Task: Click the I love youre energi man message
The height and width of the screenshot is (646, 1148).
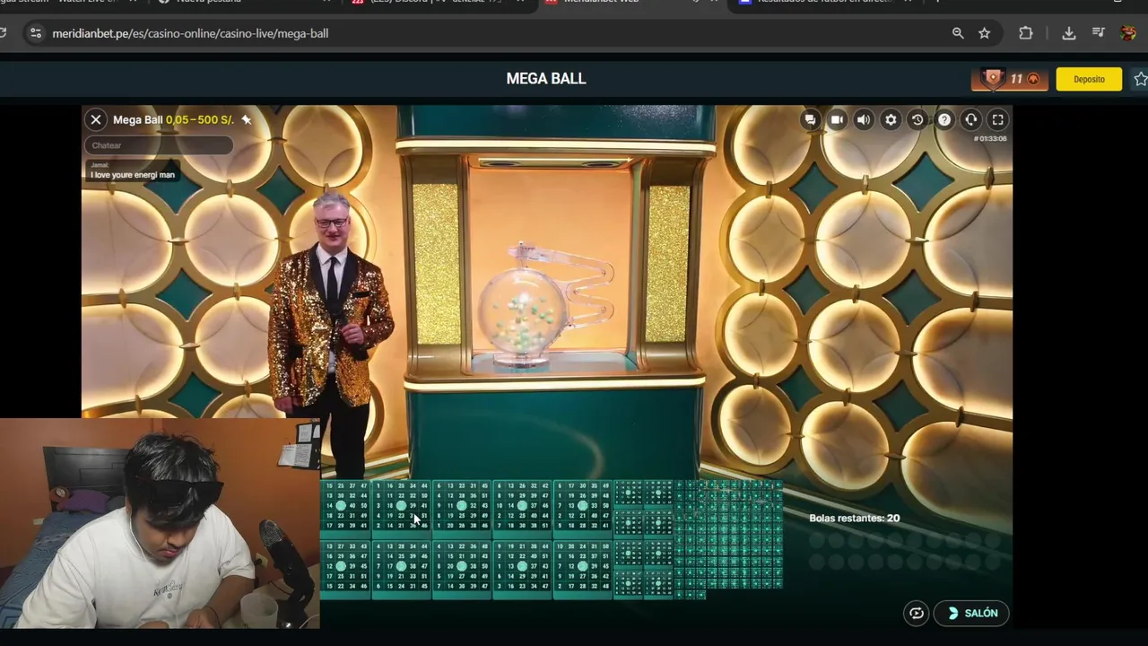Action: click(x=133, y=175)
